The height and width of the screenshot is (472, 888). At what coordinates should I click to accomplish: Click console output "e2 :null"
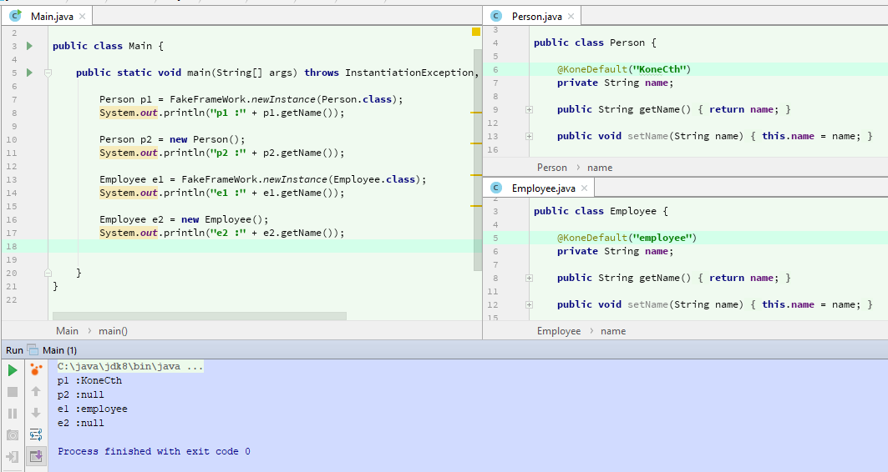pyautogui.click(x=80, y=423)
